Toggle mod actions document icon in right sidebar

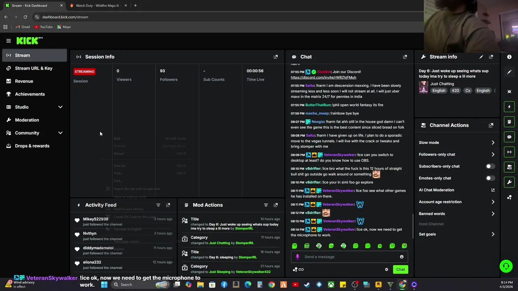tap(510, 122)
